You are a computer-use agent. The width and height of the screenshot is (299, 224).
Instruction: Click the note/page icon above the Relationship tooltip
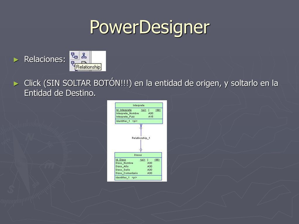pyautogui.click(x=84, y=62)
